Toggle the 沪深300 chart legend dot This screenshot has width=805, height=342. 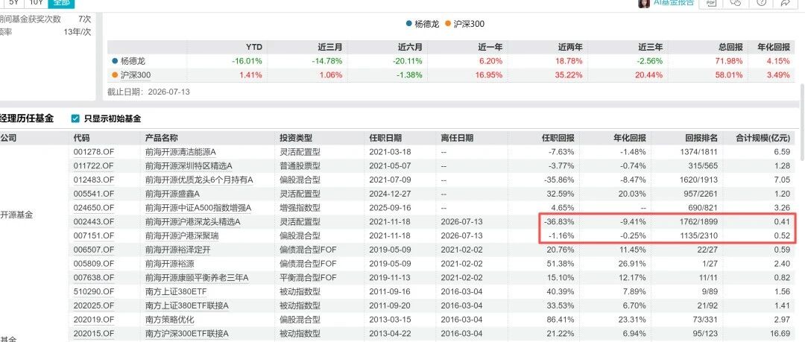[x=448, y=24]
